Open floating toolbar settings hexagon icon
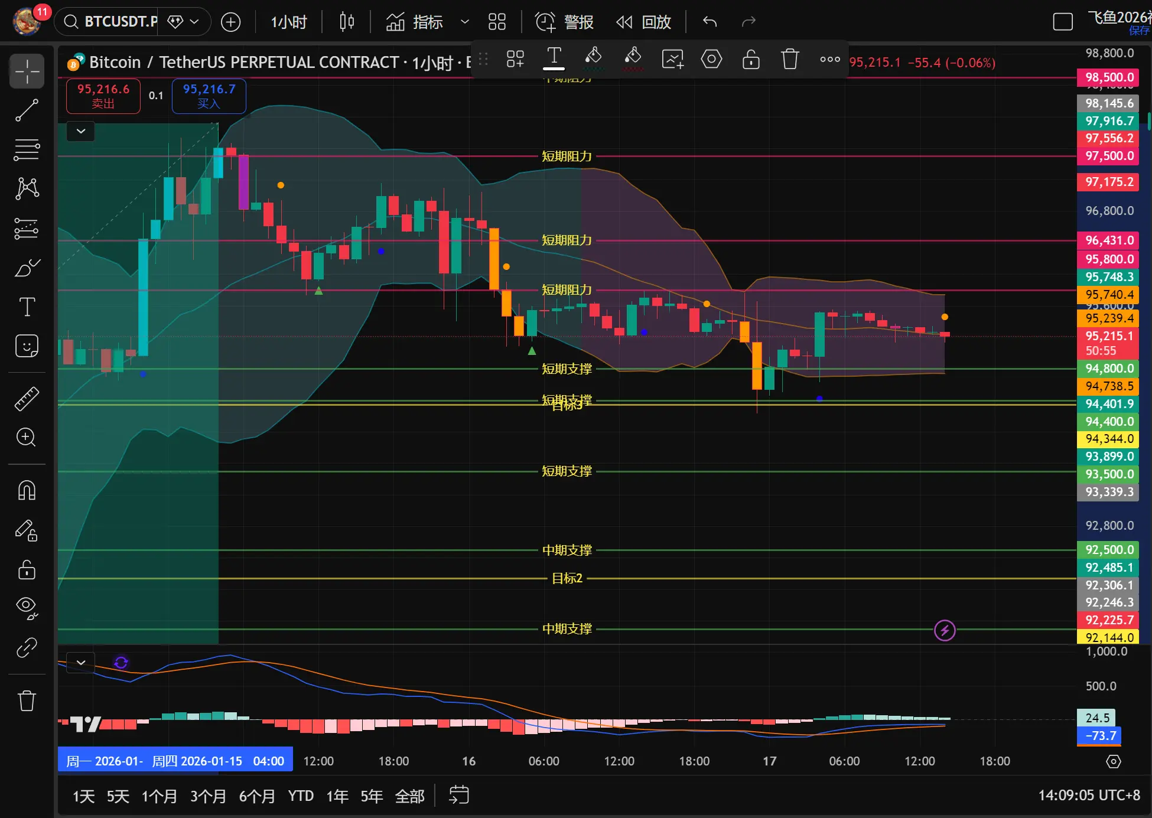 click(711, 59)
